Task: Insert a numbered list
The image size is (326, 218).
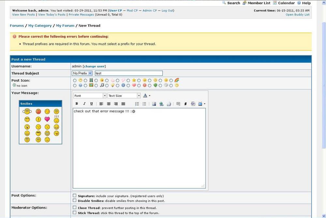Action: click(137, 104)
